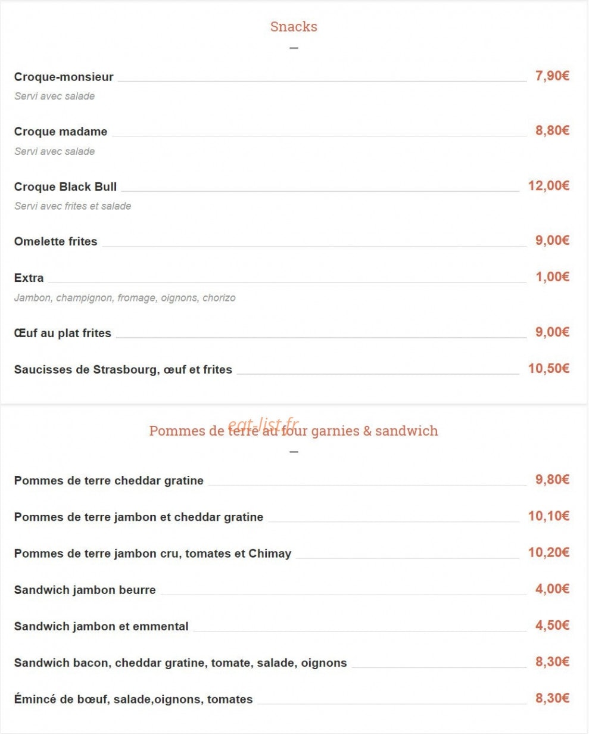Click Saucisses de Strasbourg, œuf et frites
Screen dimensions: 589x734
(123, 370)
